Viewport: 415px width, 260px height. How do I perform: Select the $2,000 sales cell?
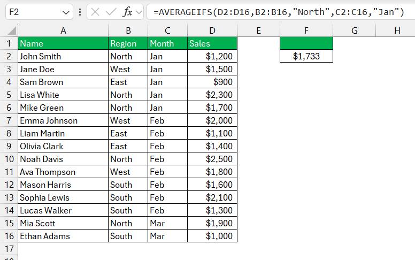coord(212,120)
